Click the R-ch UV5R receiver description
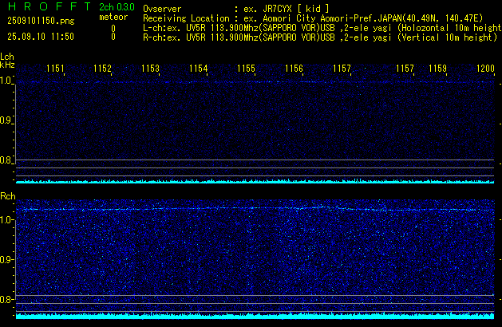The height and width of the screenshot is (327, 502). [320, 37]
